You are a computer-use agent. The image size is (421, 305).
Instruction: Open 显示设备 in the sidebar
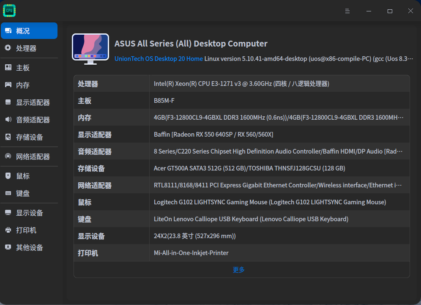29,213
